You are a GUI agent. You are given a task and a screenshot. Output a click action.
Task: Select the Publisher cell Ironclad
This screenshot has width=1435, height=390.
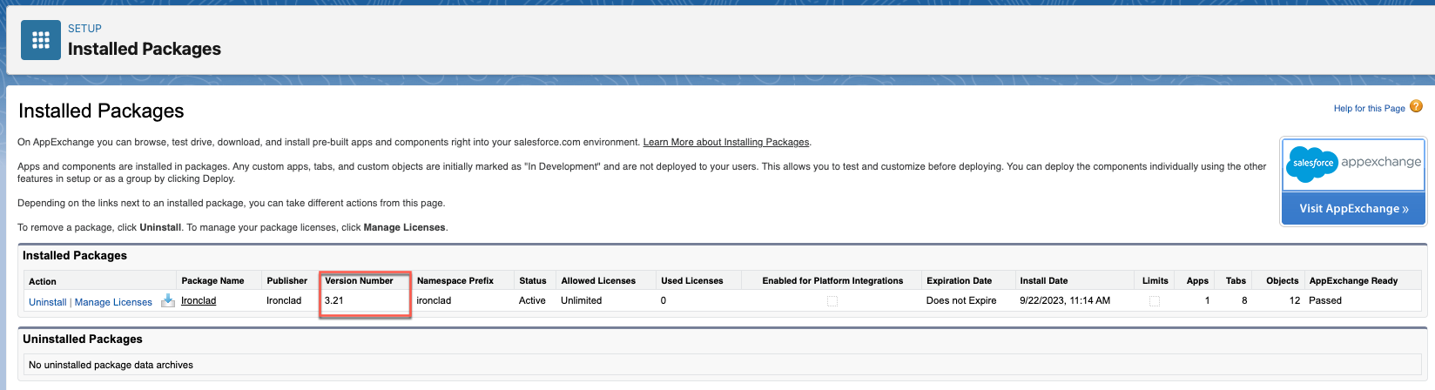pos(284,300)
